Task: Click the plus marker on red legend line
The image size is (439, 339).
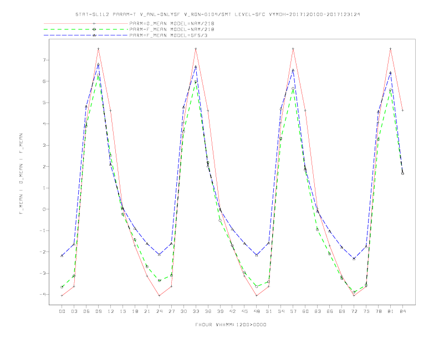Action: (x=94, y=23)
